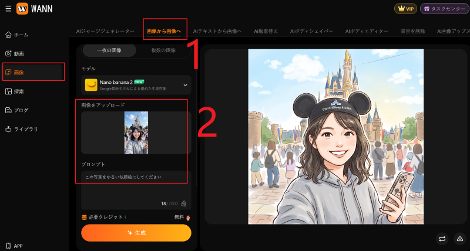This screenshot has width=470, height=251.
Task: Switch to AIボディエディター tab
Action: coord(367,31)
